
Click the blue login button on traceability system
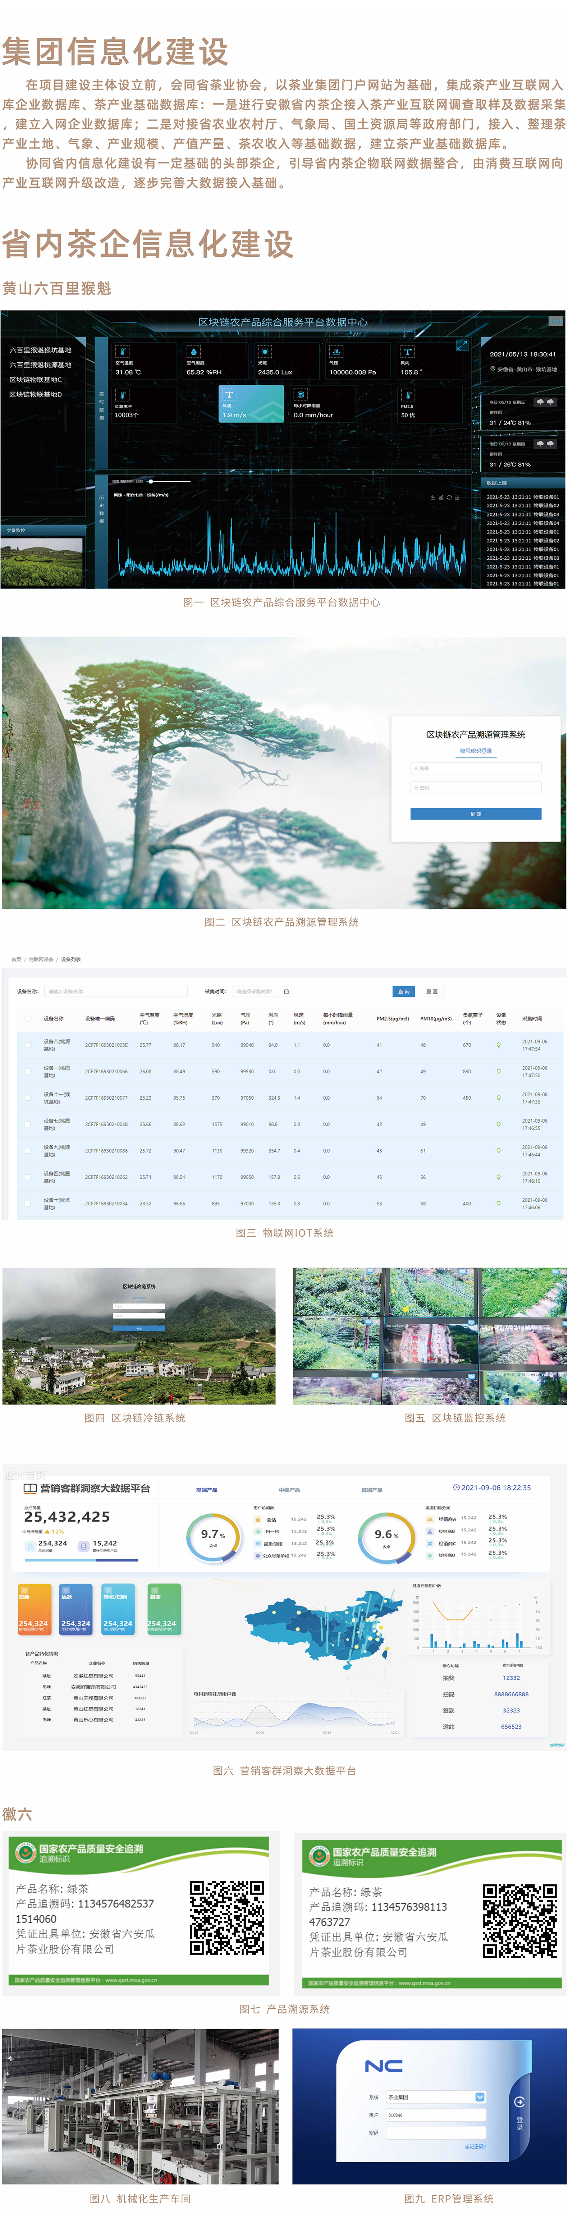pos(475,813)
